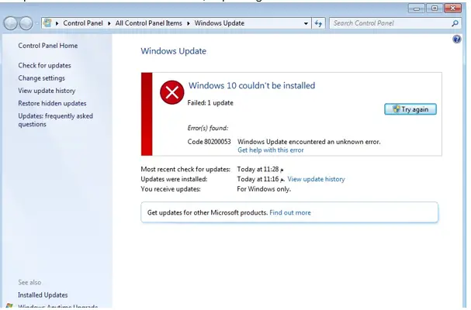471x310 pixels.
Task: Open View update history in sidebar
Action: coord(47,91)
